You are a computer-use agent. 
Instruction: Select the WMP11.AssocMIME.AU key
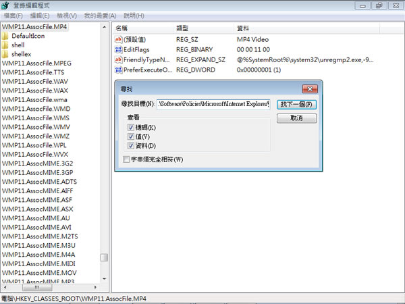click(36, 218)
